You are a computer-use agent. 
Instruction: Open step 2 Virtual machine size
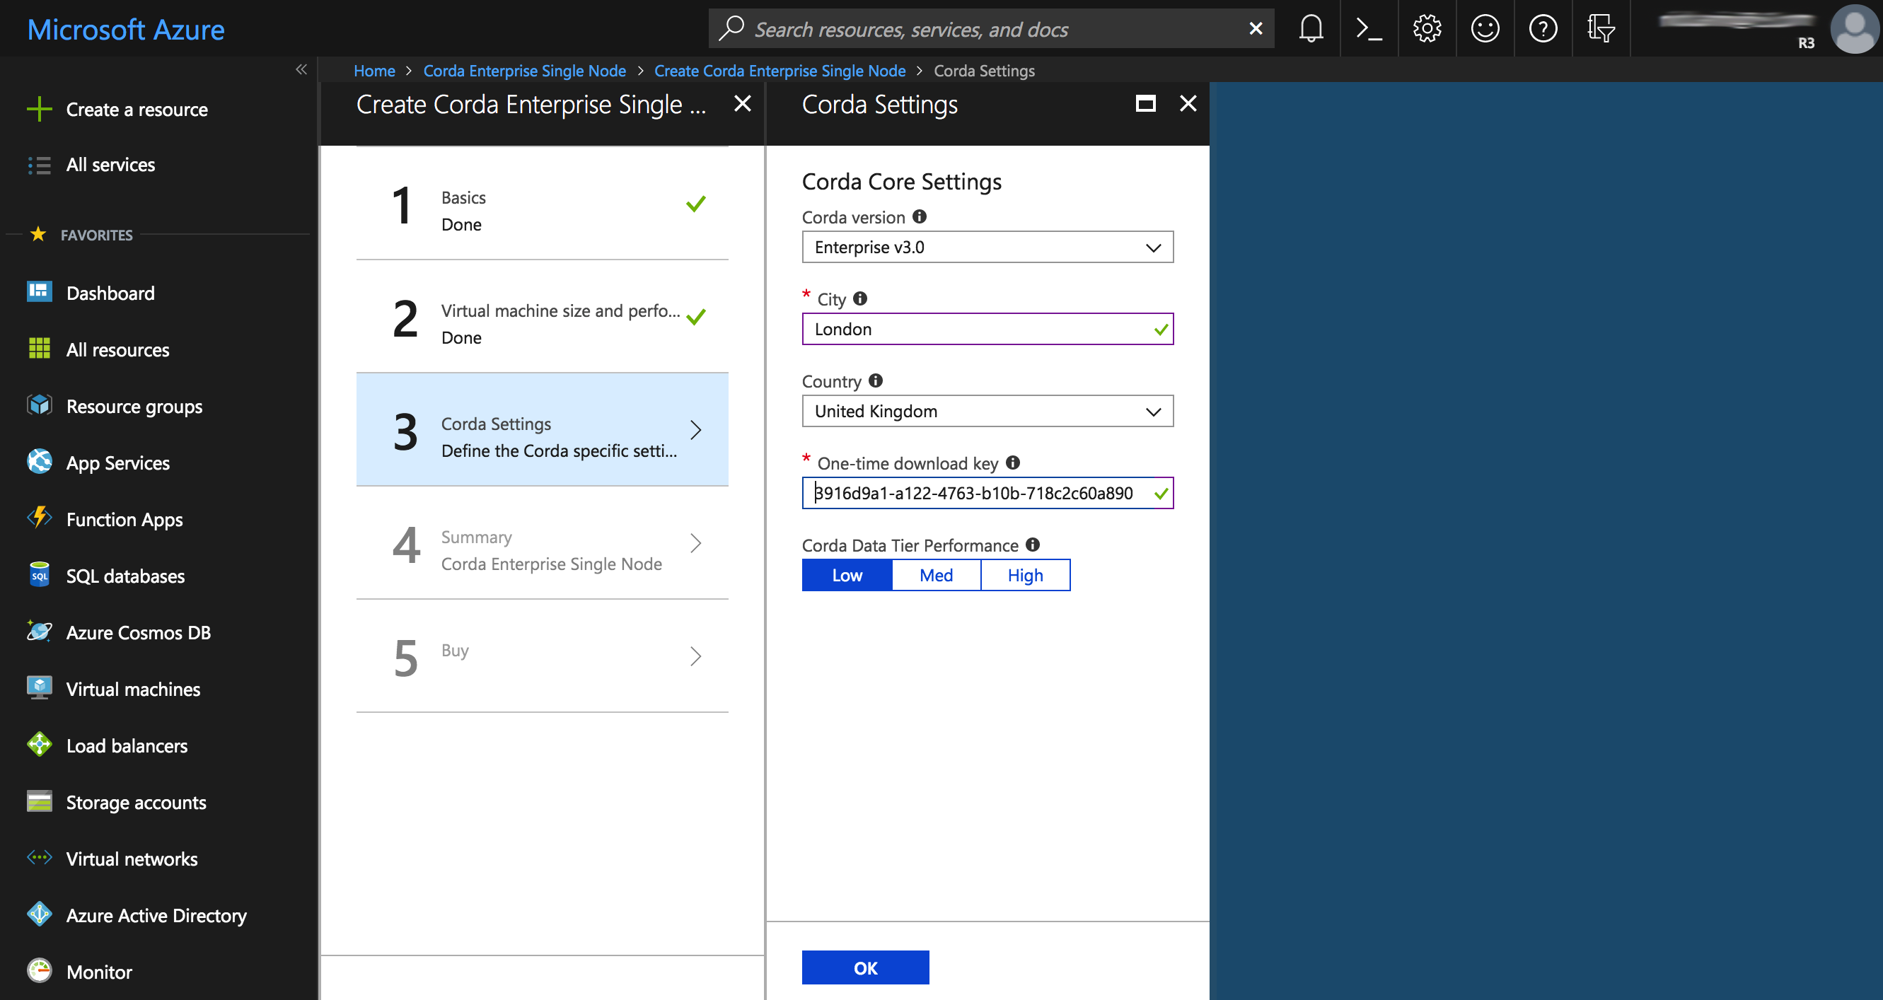543,317
